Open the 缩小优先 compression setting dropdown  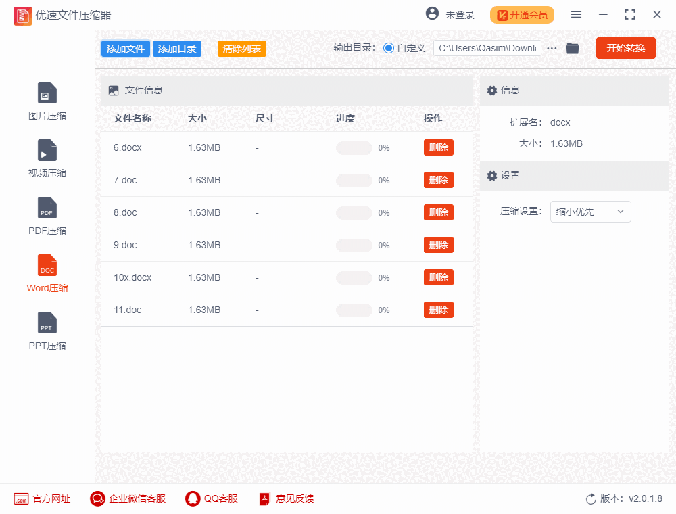[x=590, y=212]
